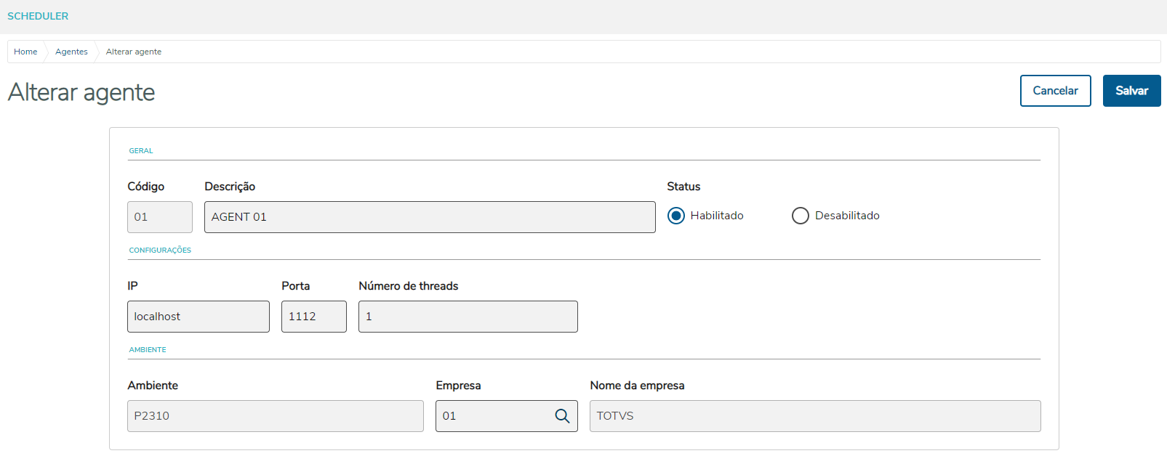
Task: Click the GERAL section heading
Action: (x=141, y=151)
